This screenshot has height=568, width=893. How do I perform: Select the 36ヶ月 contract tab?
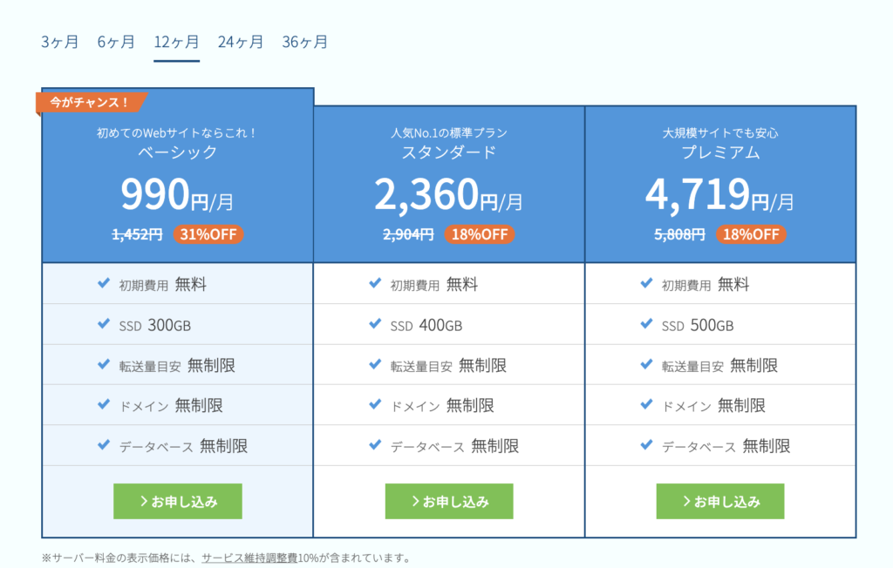pyautogui.click(x=305, y=42)
